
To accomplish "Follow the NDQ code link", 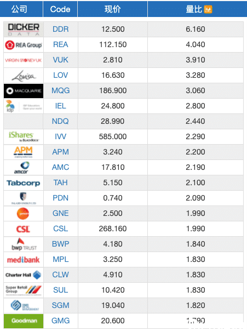I will click(60, 121).
